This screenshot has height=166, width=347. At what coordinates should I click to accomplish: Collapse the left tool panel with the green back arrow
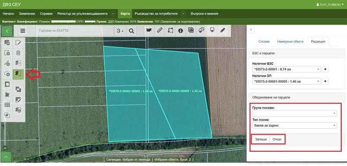7,31
